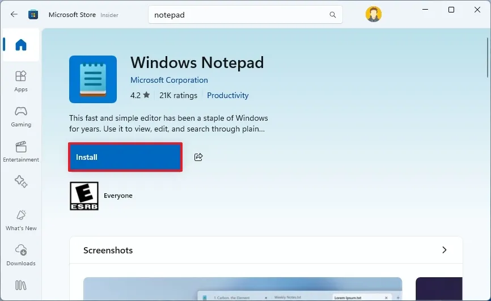The height and width of the screenshot is (301, 491).
Task: Open the Home sidebar section
Action: (x=21, y=45)
